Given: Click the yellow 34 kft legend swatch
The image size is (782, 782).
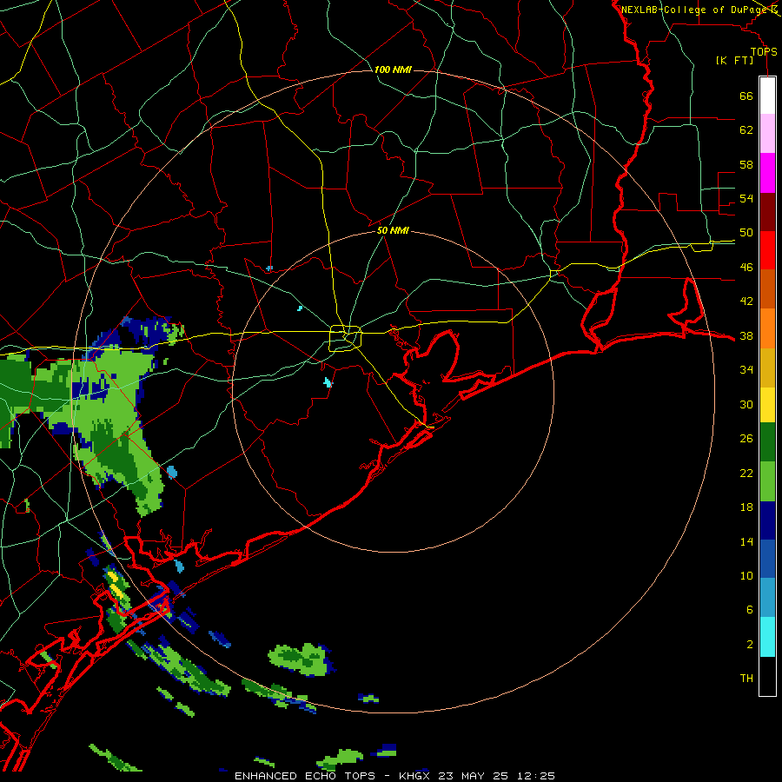Looking at the screenshot, I should click(767, 404).
